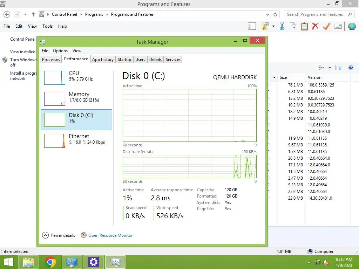Viewport: 359px width, 269px height.
Task: Open Task Manager's File menu
Action: coord(45,51)
